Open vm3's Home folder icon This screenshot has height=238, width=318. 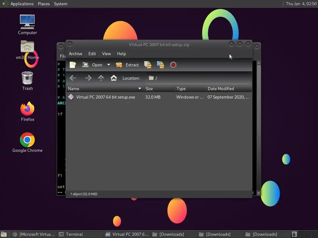[x=27, y=50]
